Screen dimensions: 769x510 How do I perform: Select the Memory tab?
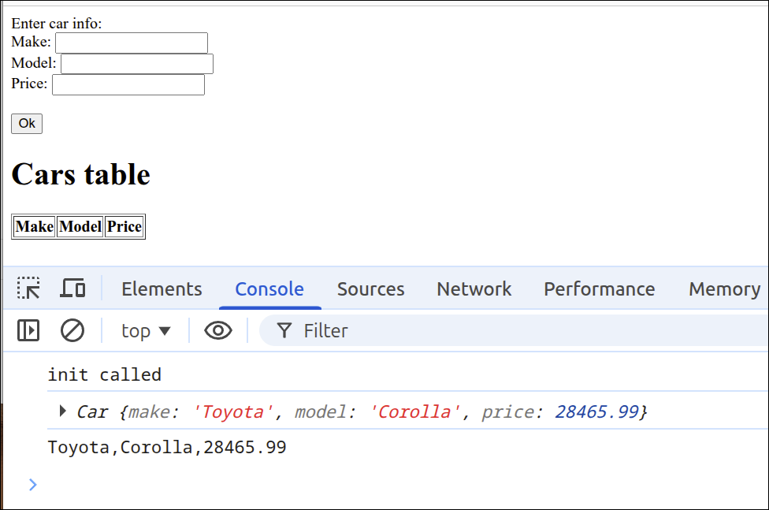coord(723,289)
